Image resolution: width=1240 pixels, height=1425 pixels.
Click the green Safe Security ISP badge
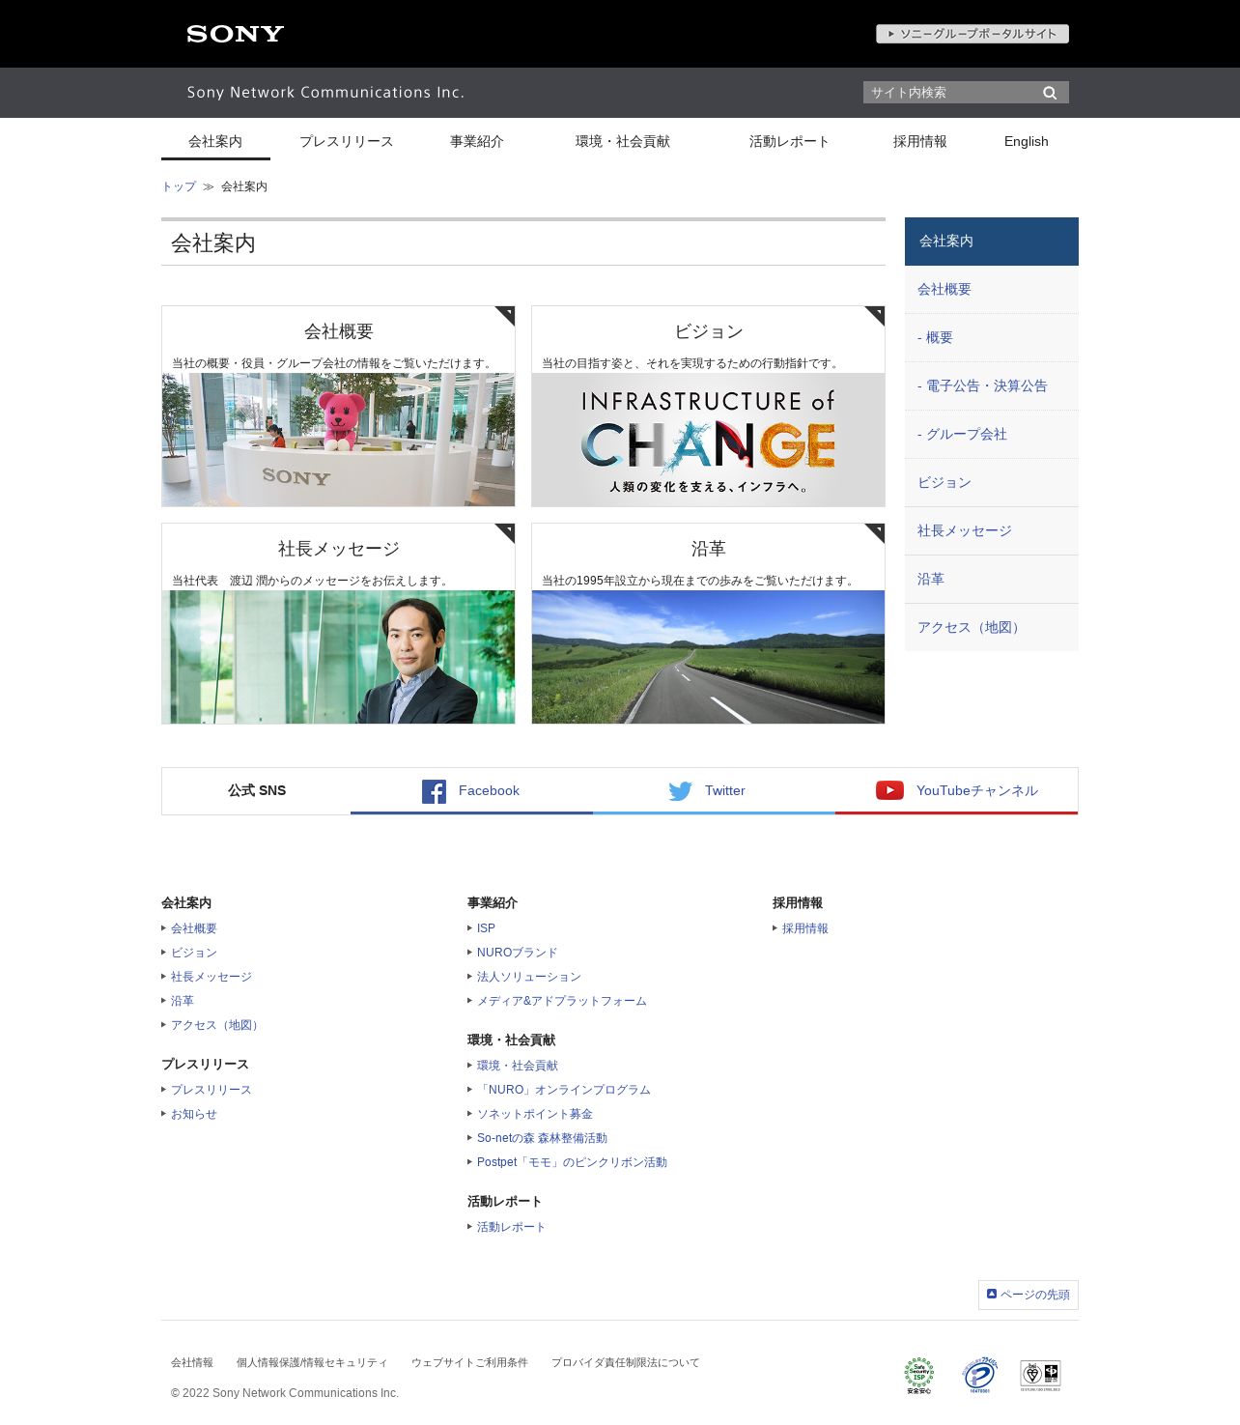pyautogui.click(x=919, y=1375)
